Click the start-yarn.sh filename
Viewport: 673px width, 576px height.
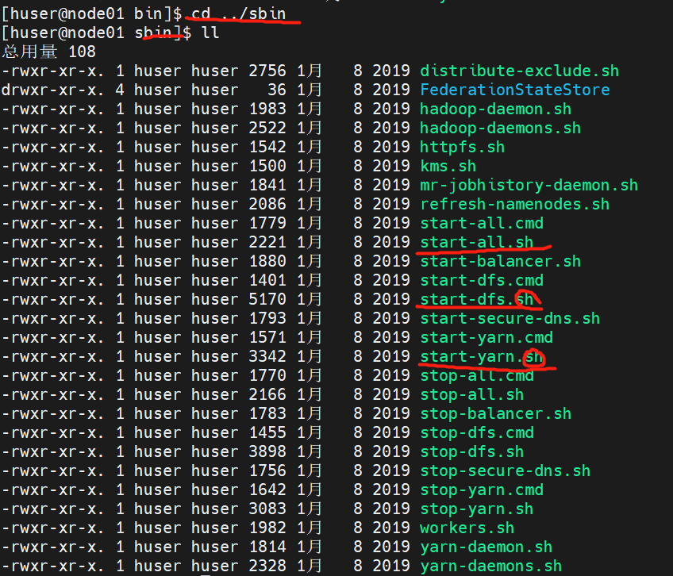tap(482, 356)
